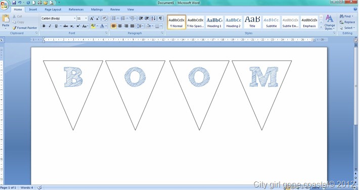The height and width of the screenshot is (190, 360).
Task: Toggle strikethrough formatting
Action: 66,26
